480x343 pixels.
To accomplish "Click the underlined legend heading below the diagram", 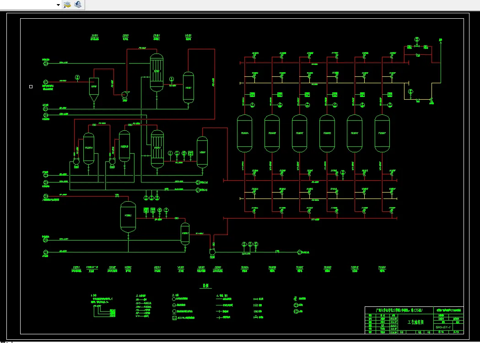I will [206, 286].
